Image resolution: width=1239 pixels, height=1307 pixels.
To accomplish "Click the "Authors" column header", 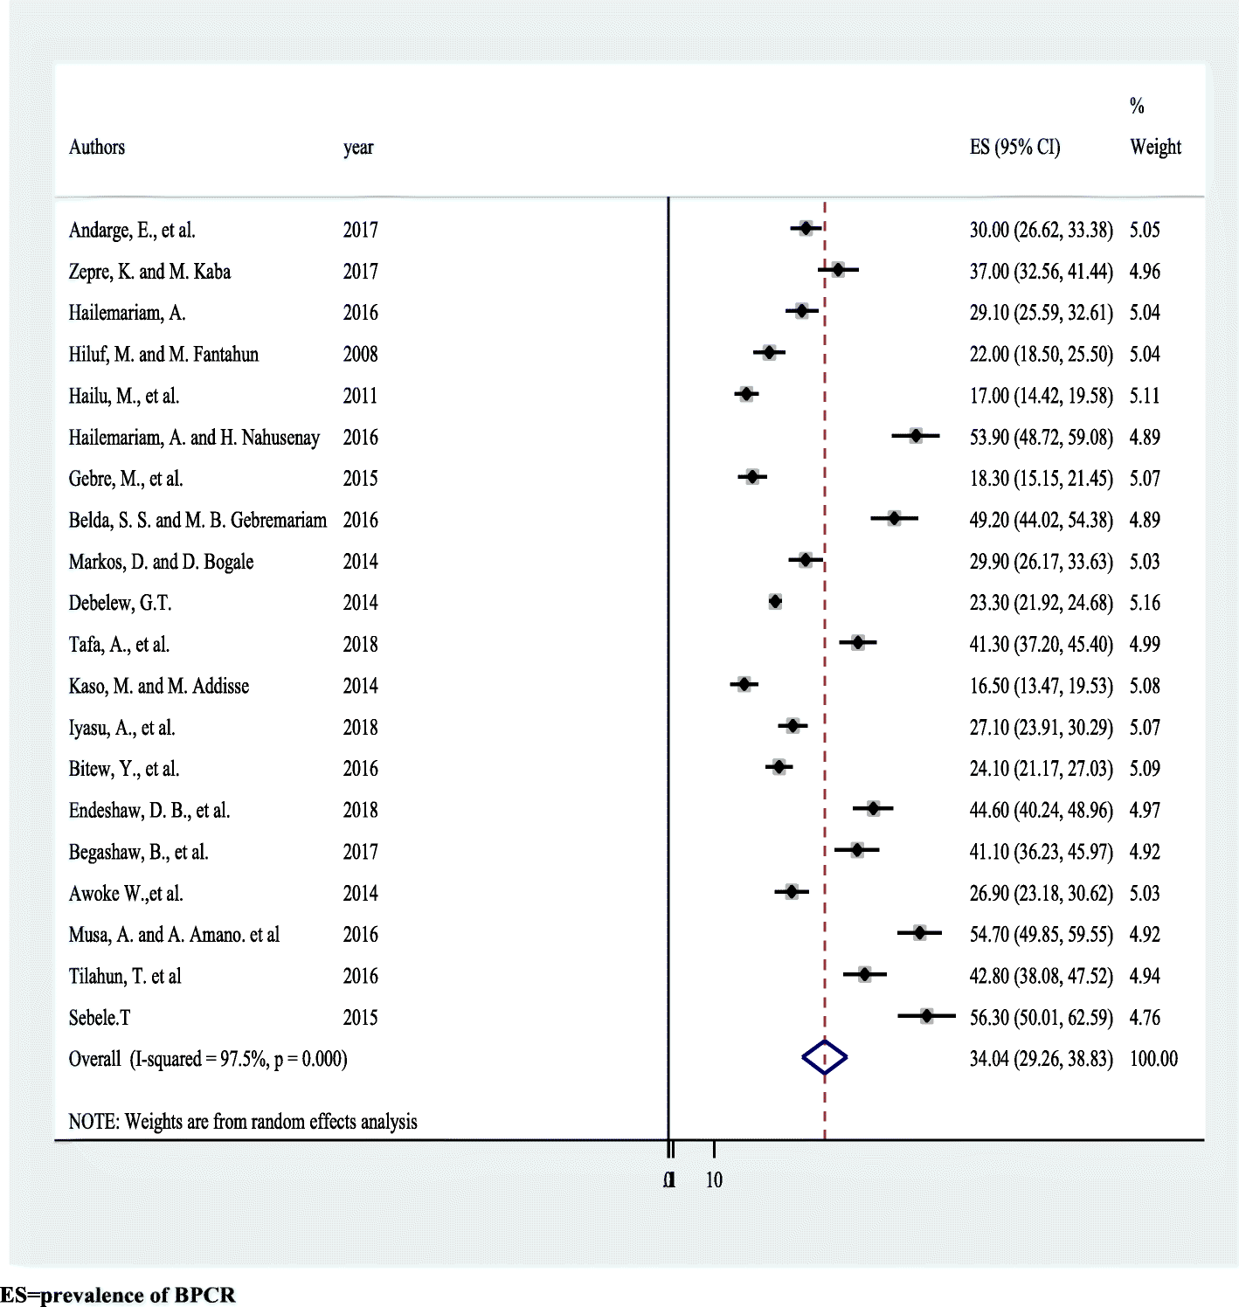I will pyautogui.click(x=97, y=147).
